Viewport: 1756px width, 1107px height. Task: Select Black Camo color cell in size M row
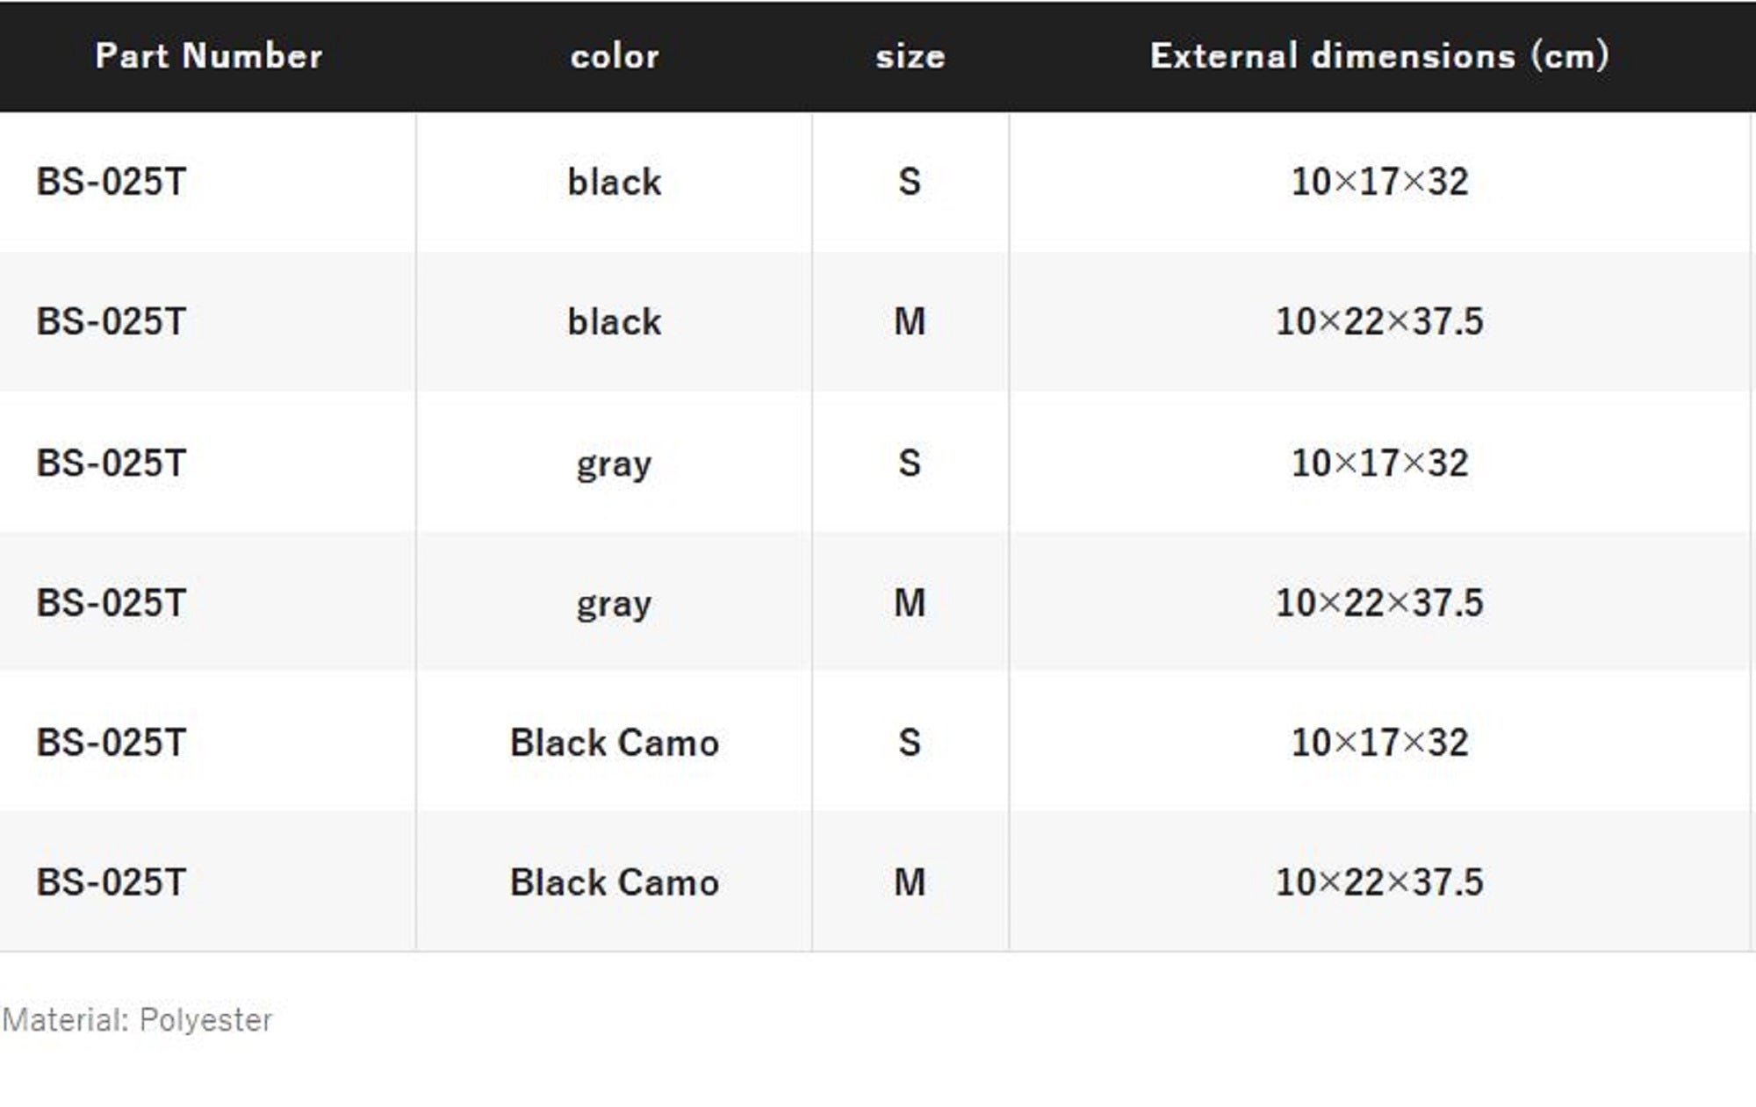[x=614, y=882]
